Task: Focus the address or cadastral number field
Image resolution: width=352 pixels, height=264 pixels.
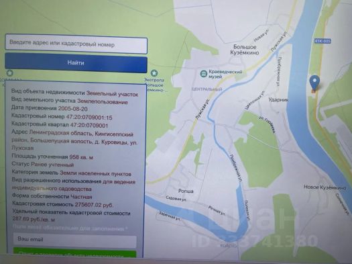Action: [x=76, y=44]
